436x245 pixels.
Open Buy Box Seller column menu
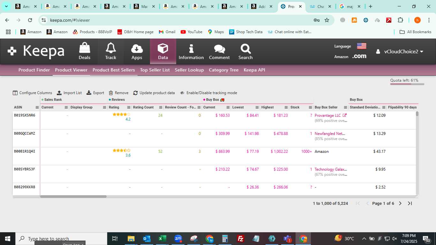point(345,108)
